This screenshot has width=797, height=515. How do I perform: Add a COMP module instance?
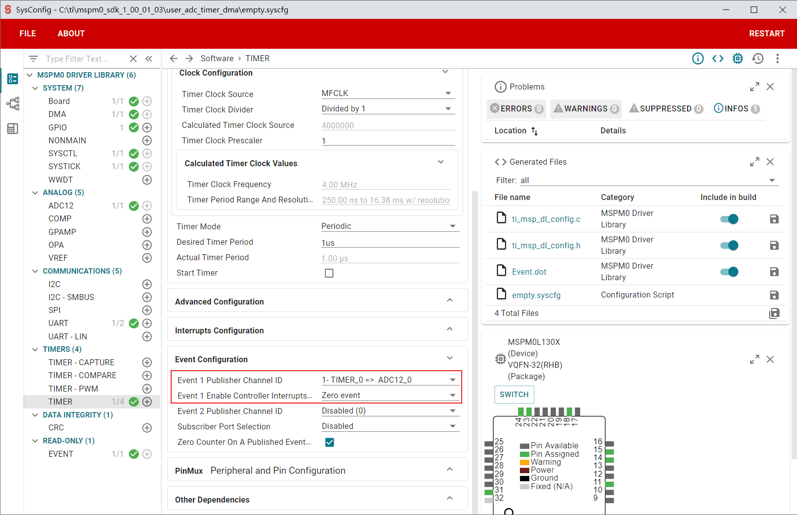[x=147, y=219]
